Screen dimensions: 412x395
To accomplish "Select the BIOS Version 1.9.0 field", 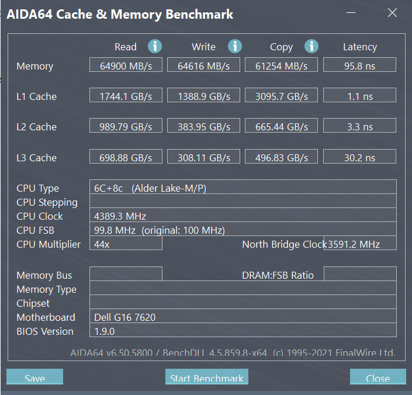I will click(x=243, y=331).
